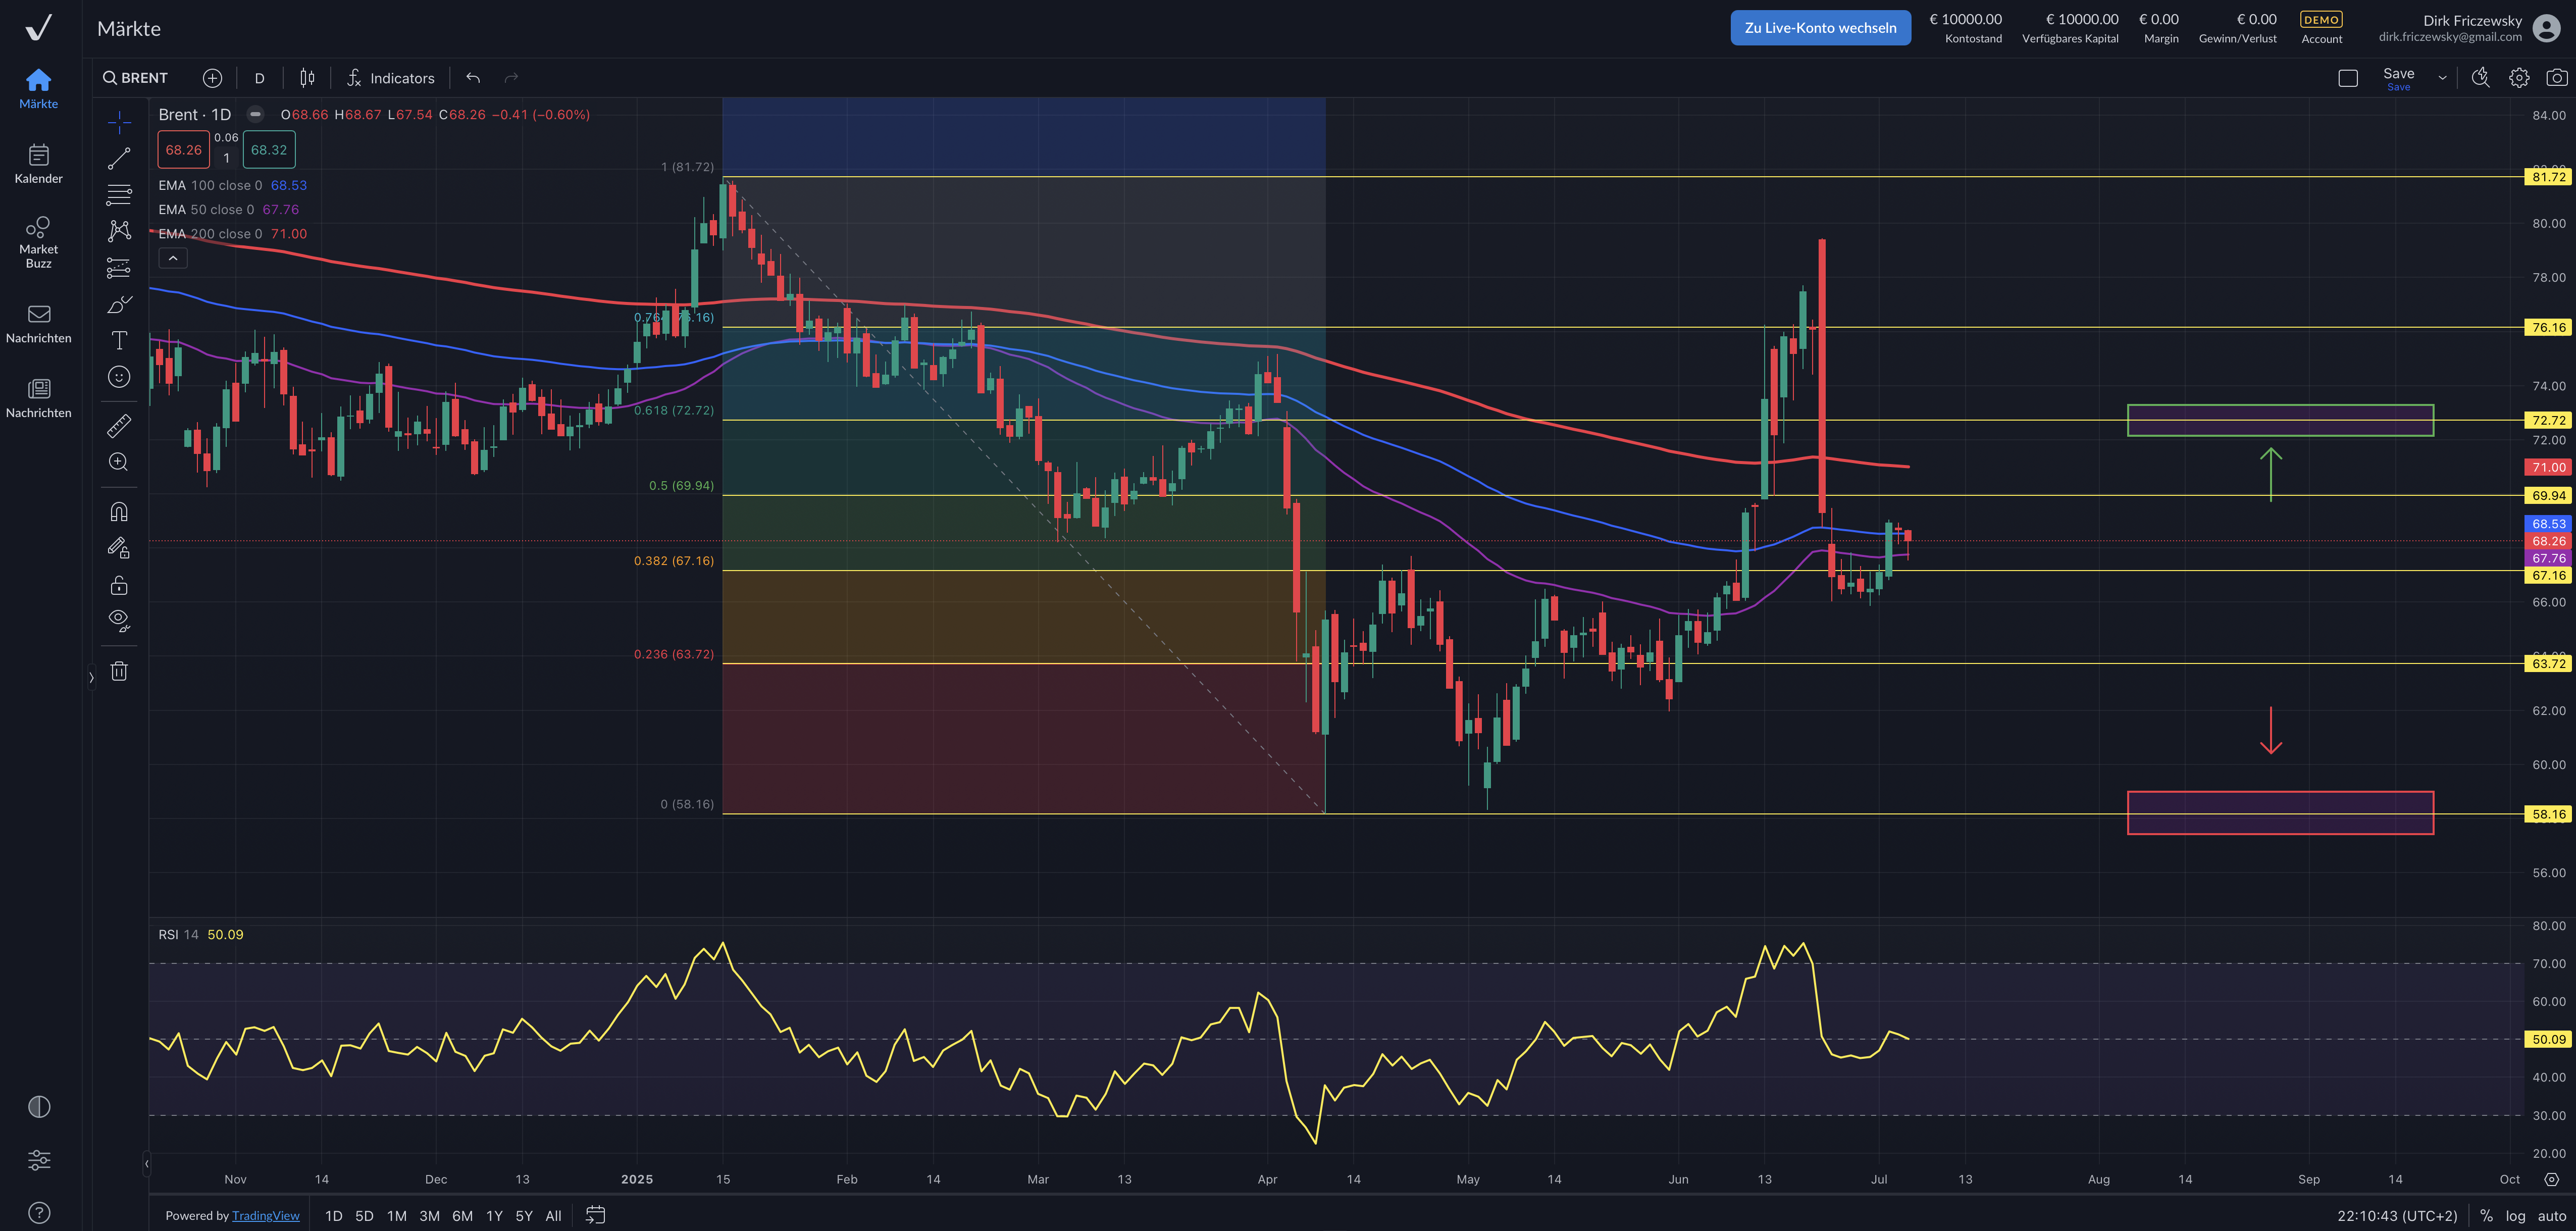Take a chart snapshot with the camera icon

(2557, 77)
